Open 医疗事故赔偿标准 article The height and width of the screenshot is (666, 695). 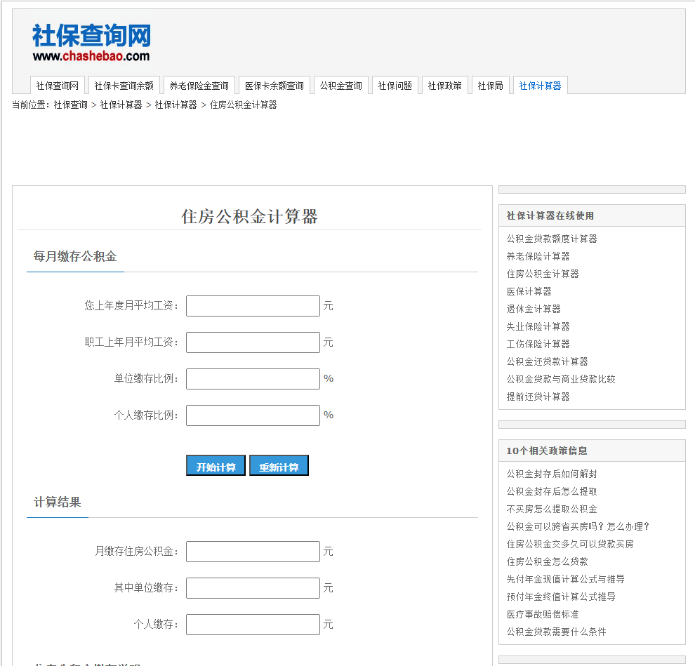(x=541, y=614)
